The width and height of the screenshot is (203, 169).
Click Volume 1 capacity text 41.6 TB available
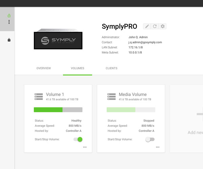click(x=62, y=99)
